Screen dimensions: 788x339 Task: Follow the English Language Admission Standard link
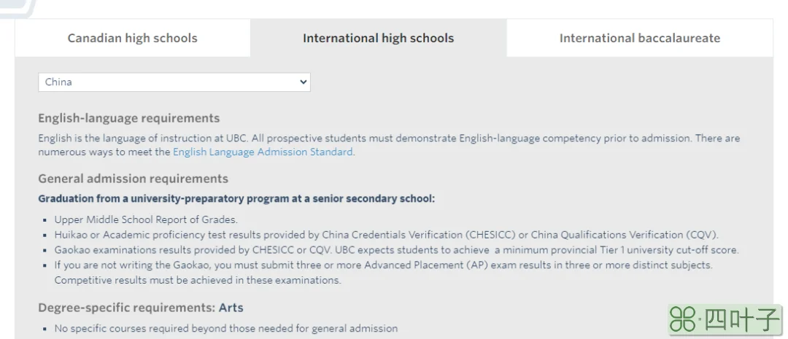click(x=263, y=152)
